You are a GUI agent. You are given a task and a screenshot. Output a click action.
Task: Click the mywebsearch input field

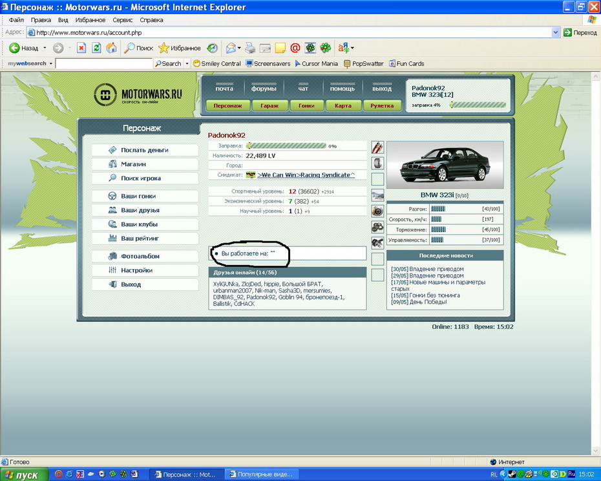pos(103,63)
